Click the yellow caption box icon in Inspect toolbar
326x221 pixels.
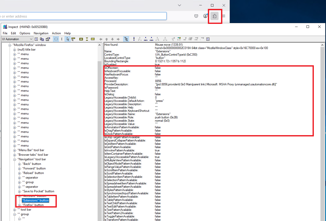point(93,39)
